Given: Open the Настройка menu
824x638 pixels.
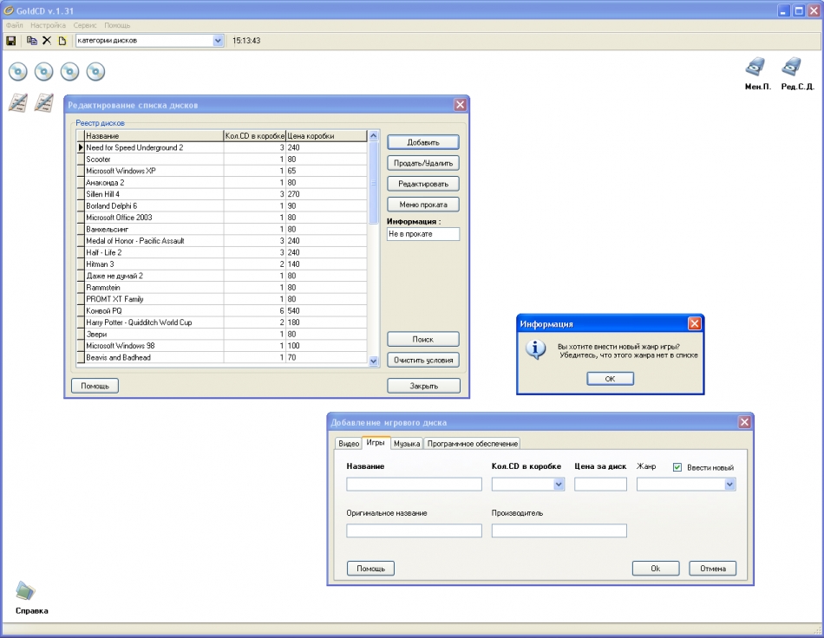Looking at the screenshot, I should (x=48, y=25).
